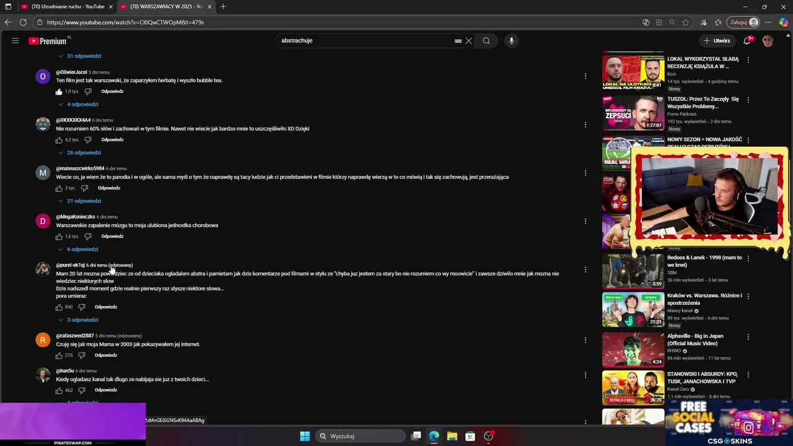Like MegaKonieczko's comment with 1,6 tys.
793x446 pixels.
(59, 237)
